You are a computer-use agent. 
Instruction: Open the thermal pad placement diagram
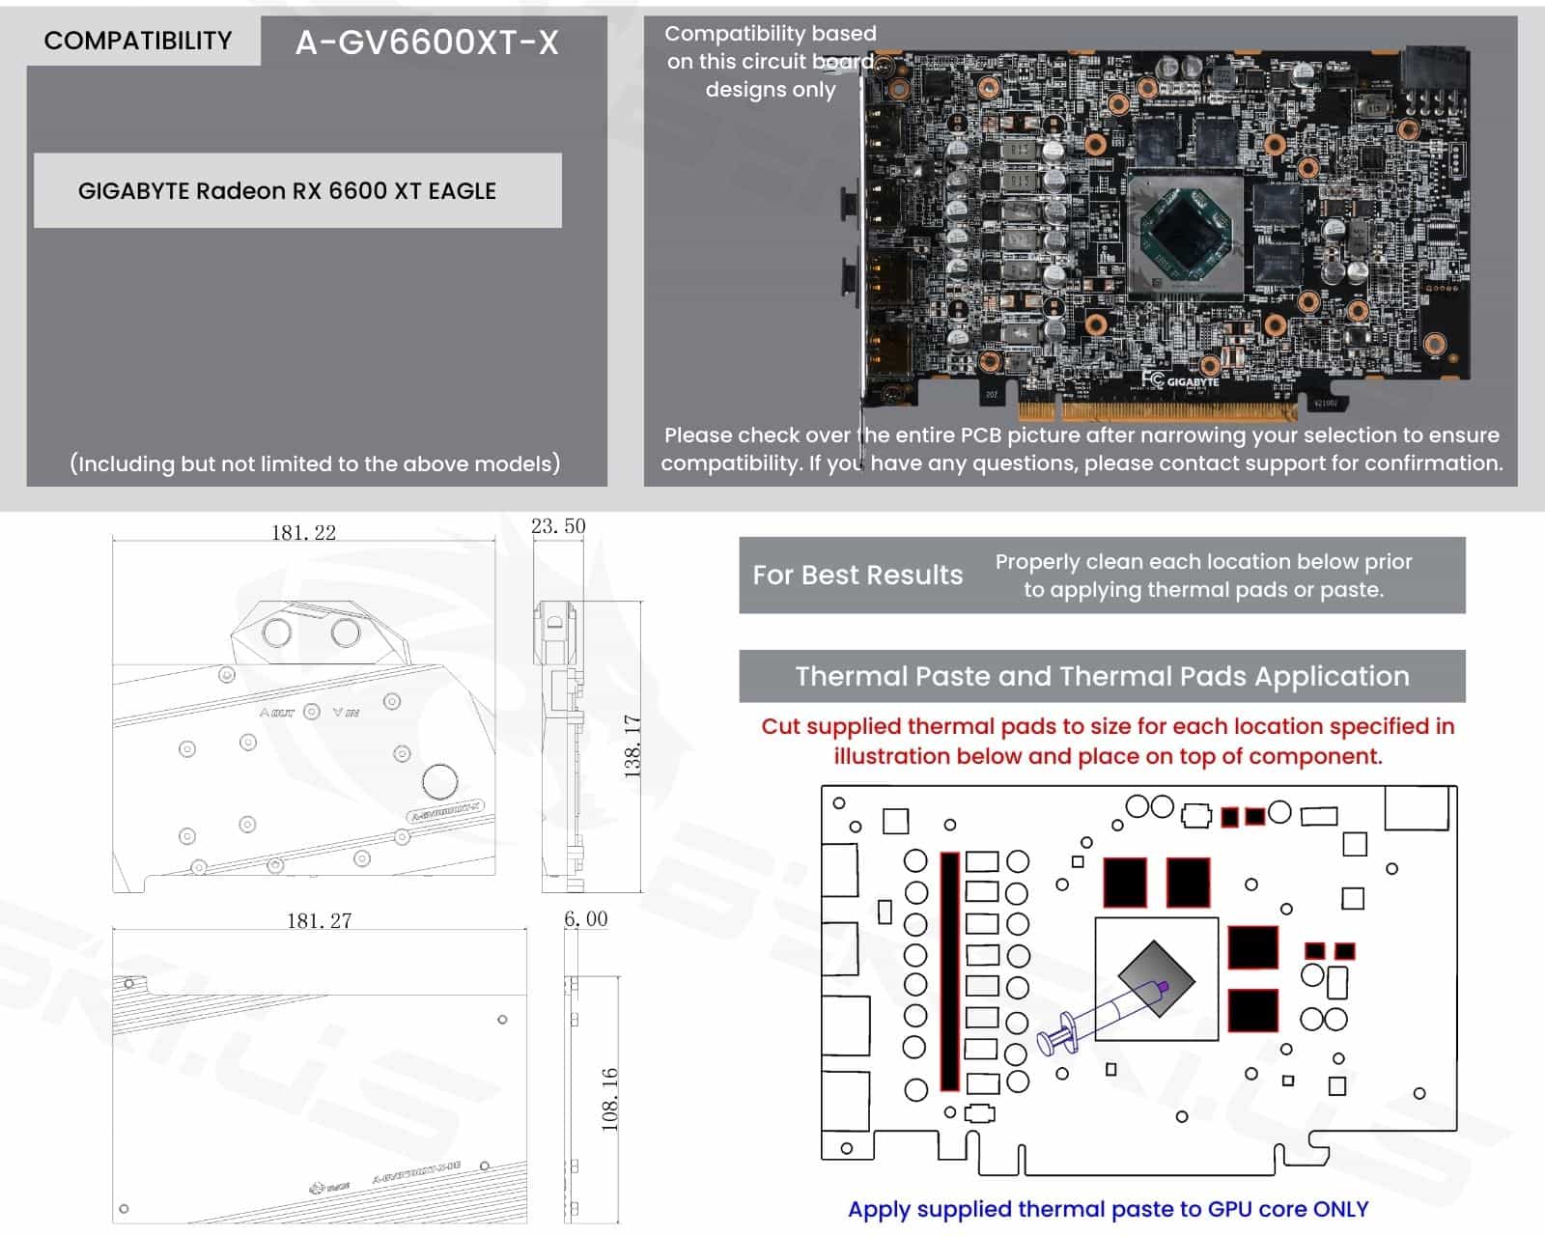point(1138,980)
